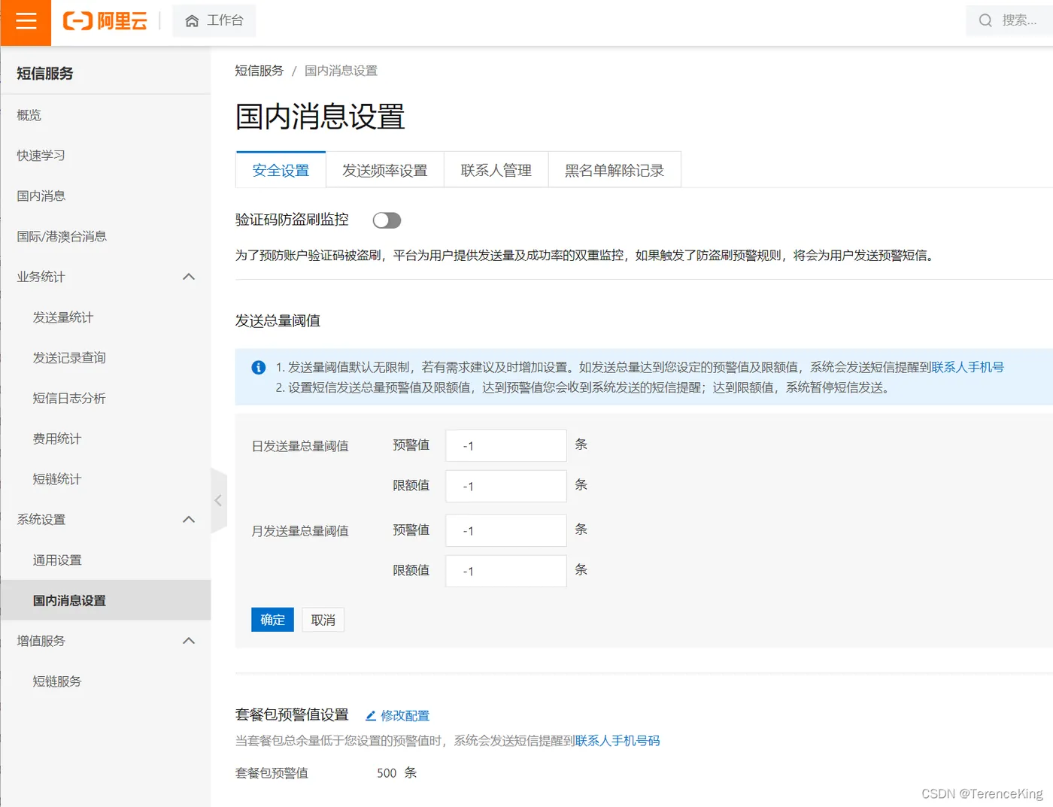Image resolution: width=1053 pixels, height=807 pixels.
Task: Click the Alibaba Cloud logo
Action: tap(105, 21)
